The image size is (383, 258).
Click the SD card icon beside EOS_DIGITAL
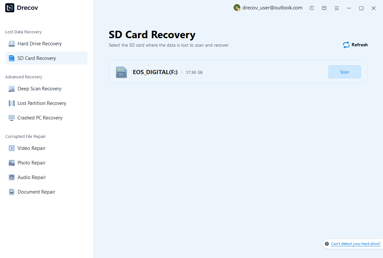(x=121, y=72)
